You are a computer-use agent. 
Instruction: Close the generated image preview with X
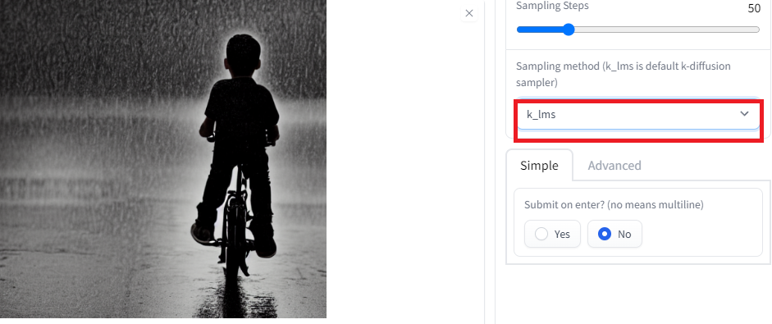(469, 13)
